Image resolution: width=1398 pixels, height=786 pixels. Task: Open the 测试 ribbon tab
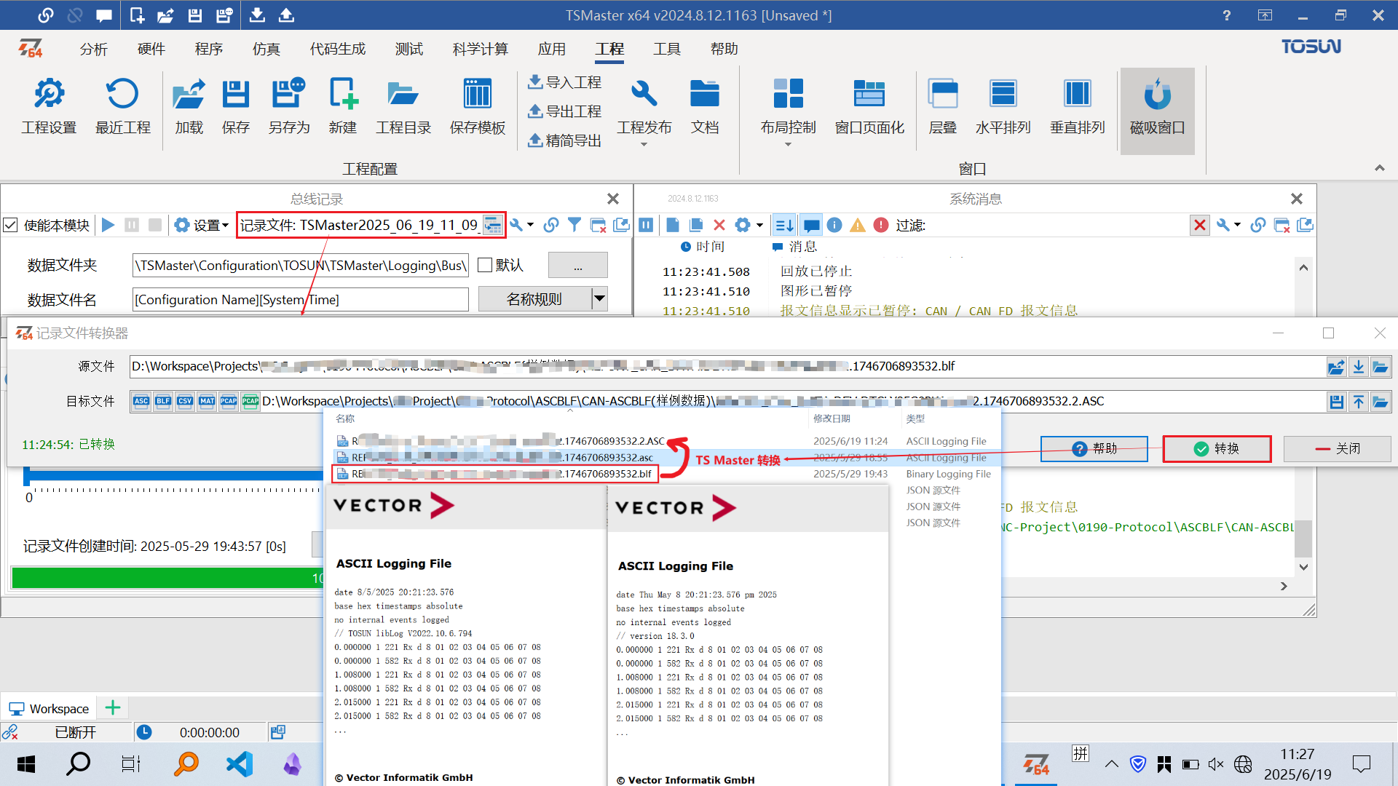click(409, 49)
